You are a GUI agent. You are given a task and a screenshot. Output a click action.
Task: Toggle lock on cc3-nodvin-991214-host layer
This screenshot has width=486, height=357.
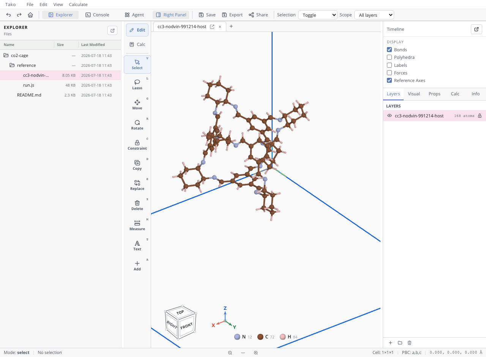pyautogui.click(x=480, y=116)
